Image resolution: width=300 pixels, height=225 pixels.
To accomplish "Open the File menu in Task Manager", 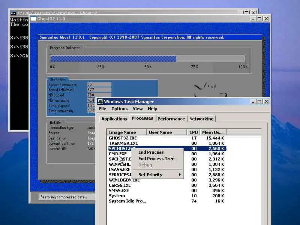I will click(x=102, y=109).
